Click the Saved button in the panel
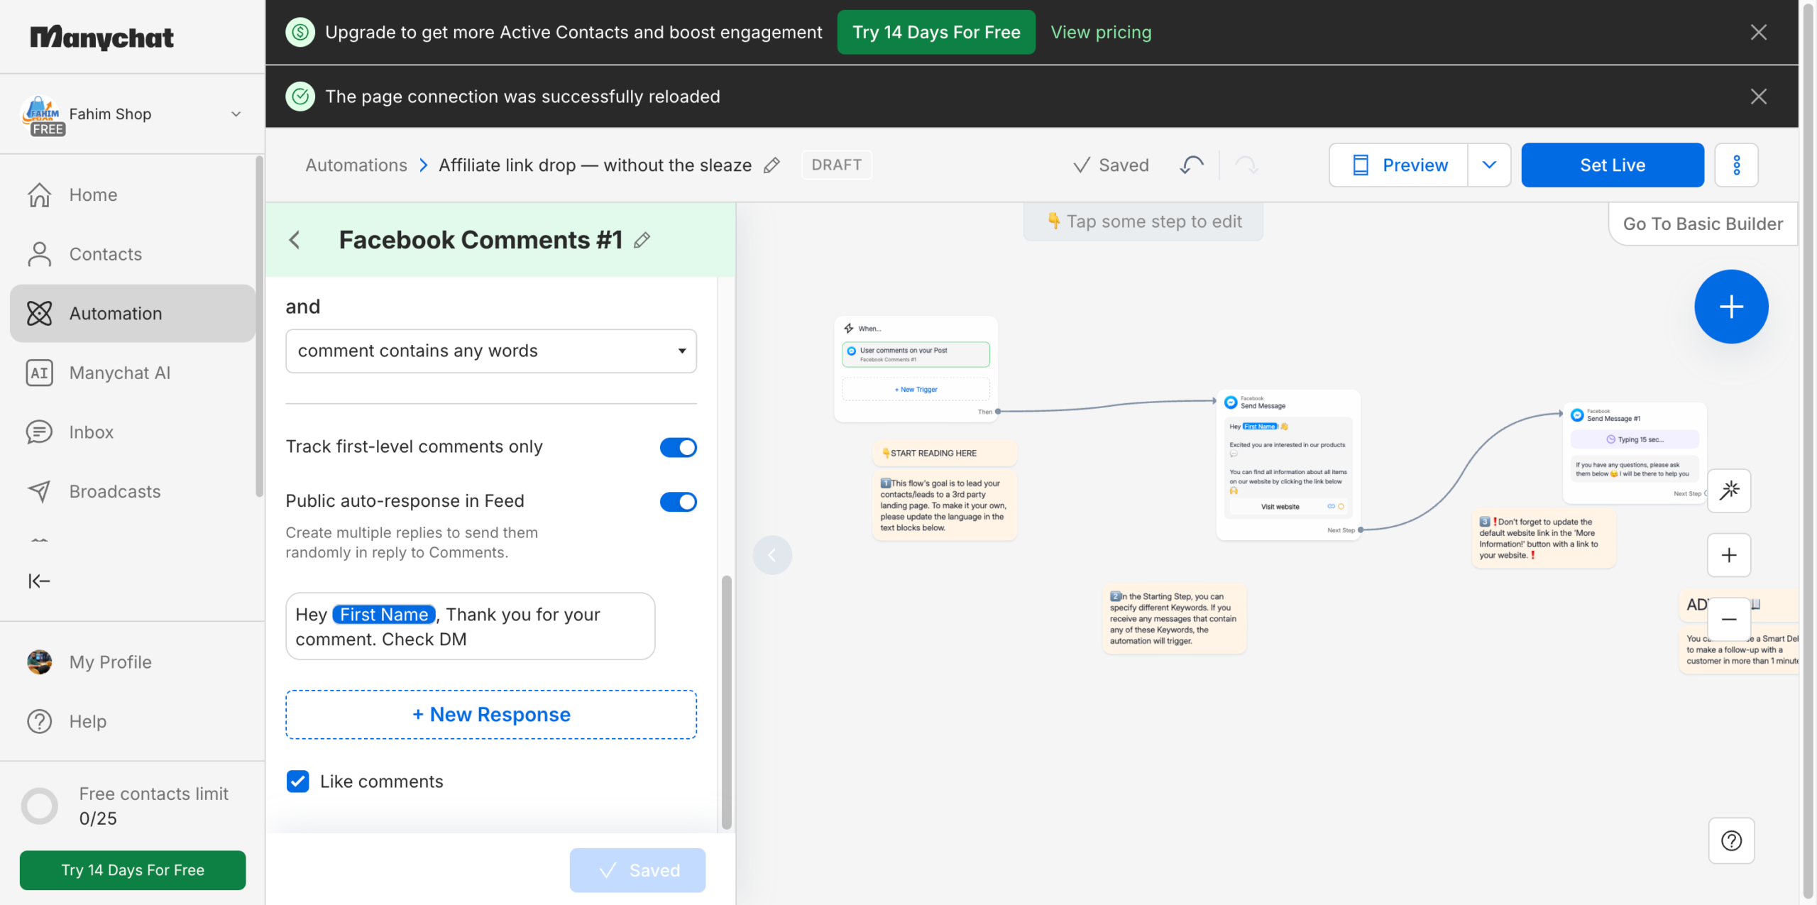 [637, 870]
